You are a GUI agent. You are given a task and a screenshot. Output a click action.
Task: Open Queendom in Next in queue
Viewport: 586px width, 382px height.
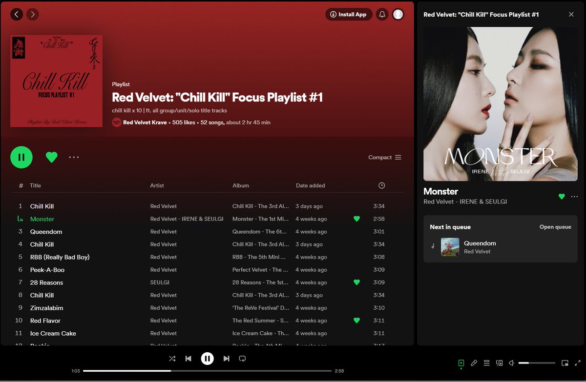(480, 243)
